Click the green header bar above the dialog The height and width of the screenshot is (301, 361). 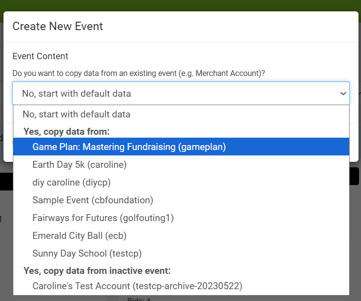tap(180, 5)
